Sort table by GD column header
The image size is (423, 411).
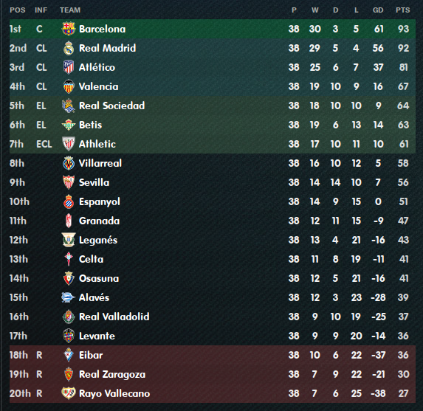click(x=378, y=10)
